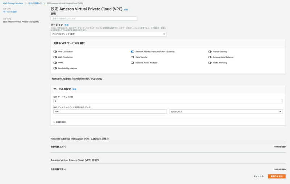The height and width of the screenshot is (184, 290).
Task: Toggle the Data Transfer switch
Action: tap(132, 57)
